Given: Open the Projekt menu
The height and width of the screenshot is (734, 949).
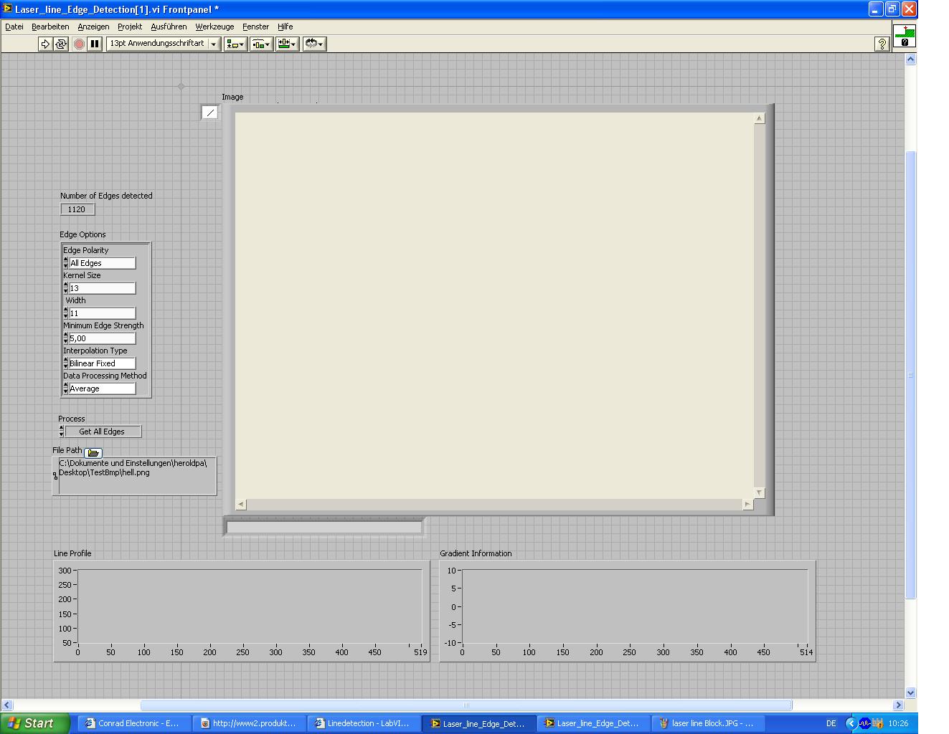Looking at the screenshot, I should 130,27.
